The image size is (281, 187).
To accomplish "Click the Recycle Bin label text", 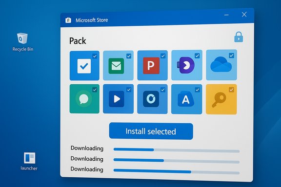I will click(23, 49).
